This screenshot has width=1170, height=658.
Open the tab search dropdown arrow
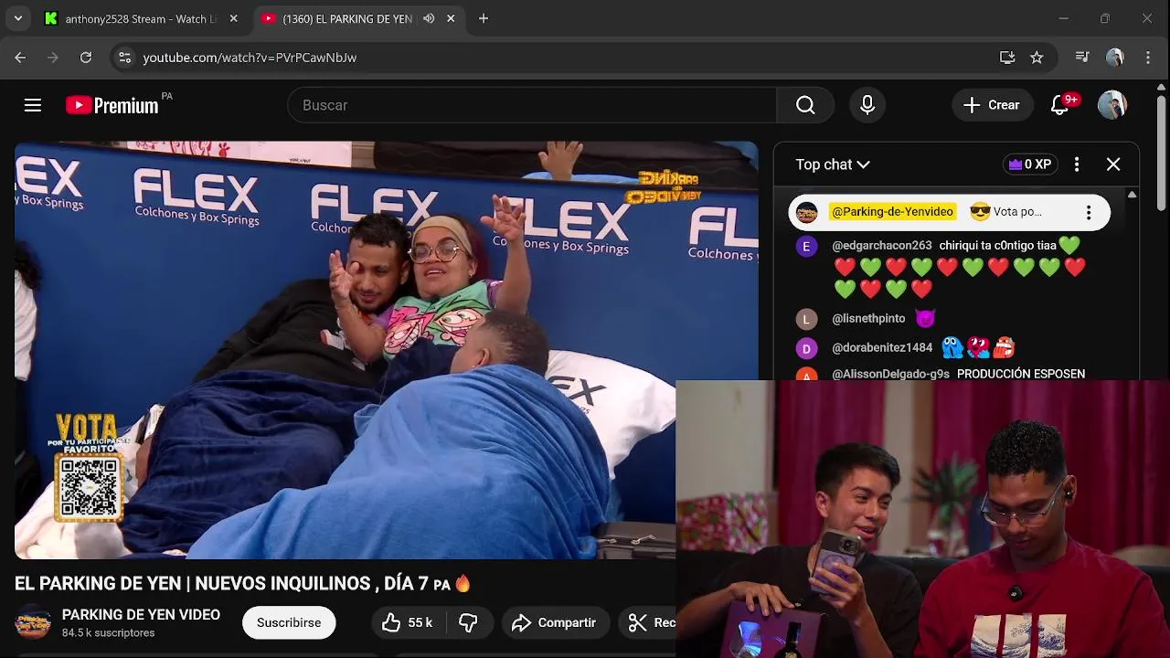17,18
